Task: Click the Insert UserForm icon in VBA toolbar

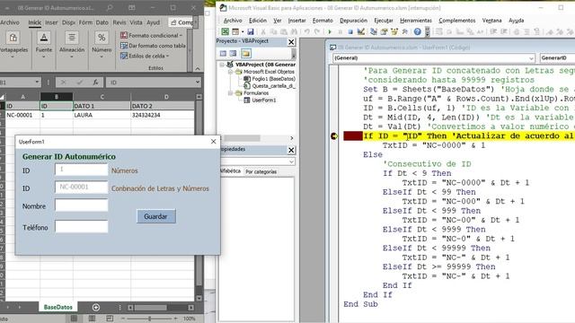Action: [235, 32]
